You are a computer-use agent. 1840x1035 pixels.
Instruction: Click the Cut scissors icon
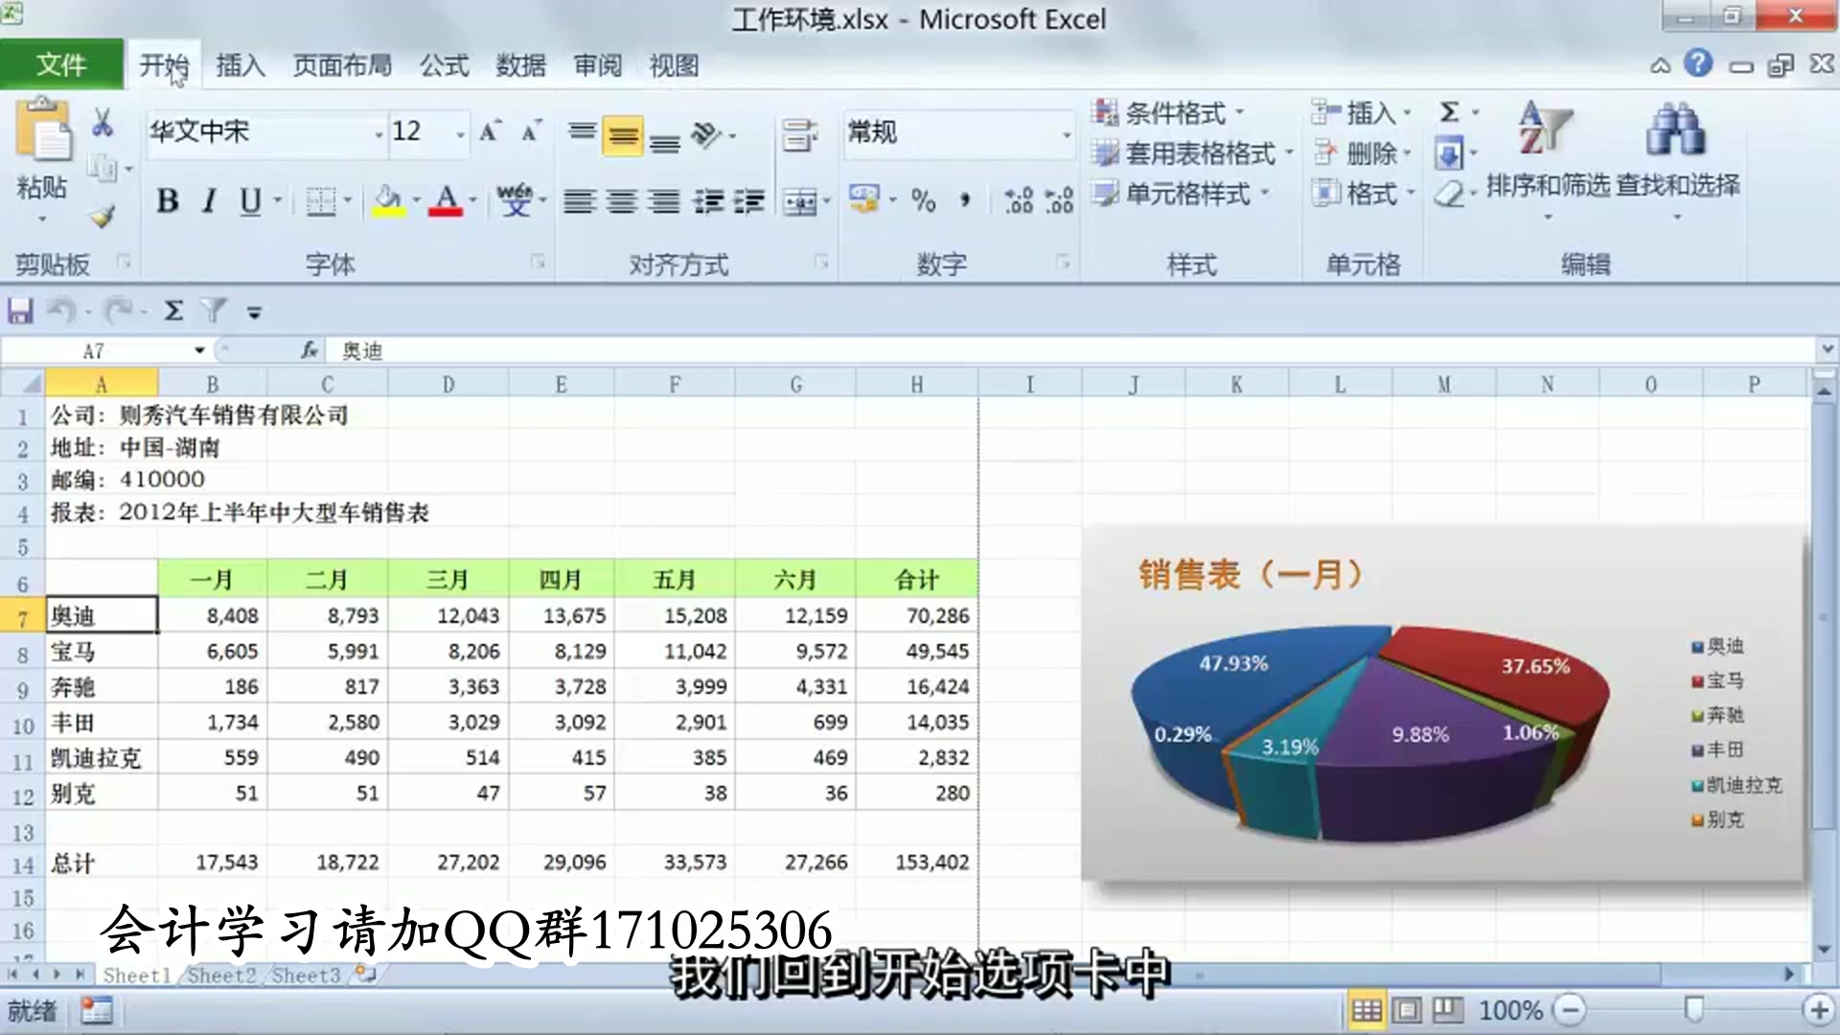[x=103, y=124]
